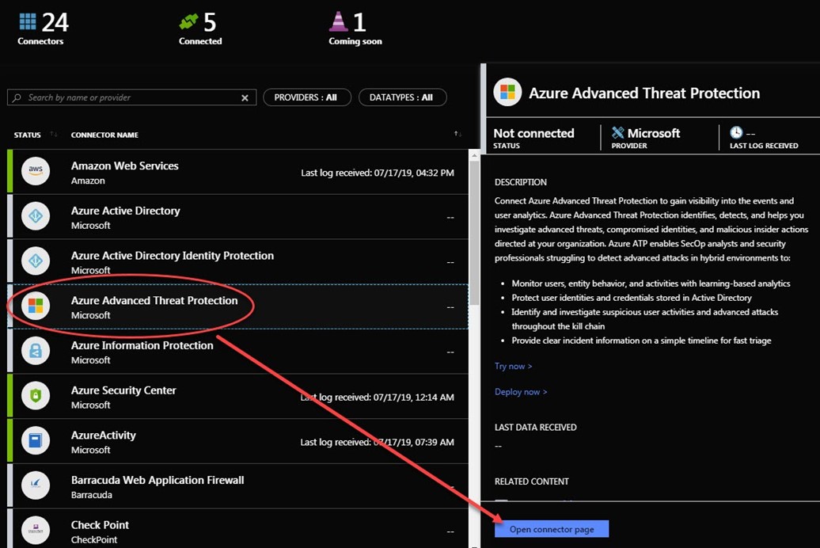Image resolution: width=820 pixels, height=548 pixels.
Task: Click the Check Point connector icon
Action: tap(36, 531)
